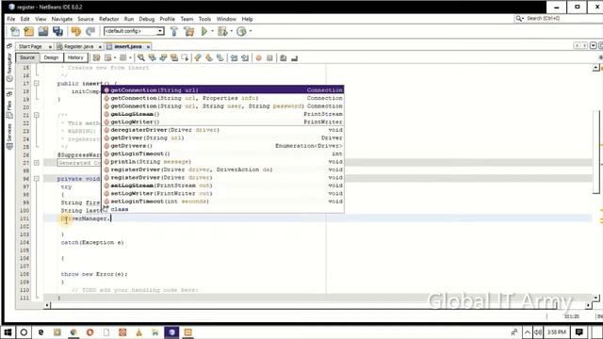Open the Refactor menu
This screenshot has width=603, height=339.
(x=109, y=19)
